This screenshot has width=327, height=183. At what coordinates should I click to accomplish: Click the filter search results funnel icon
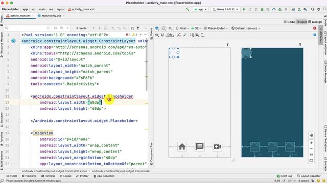point(138,28)
